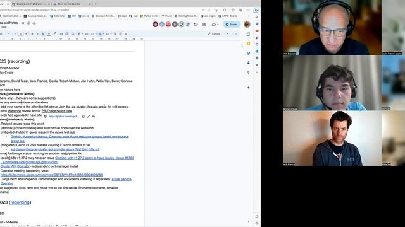The height and width of the screenshot is (227, 405).
Task: Click the clear formatting icon
Action: (x=126, y=34)
